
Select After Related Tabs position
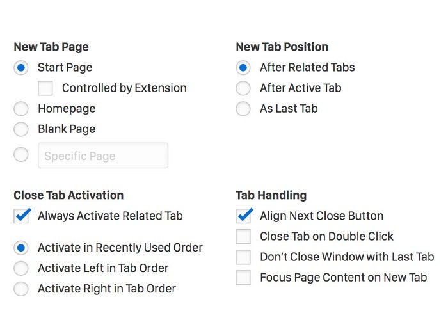coord(243,68)
